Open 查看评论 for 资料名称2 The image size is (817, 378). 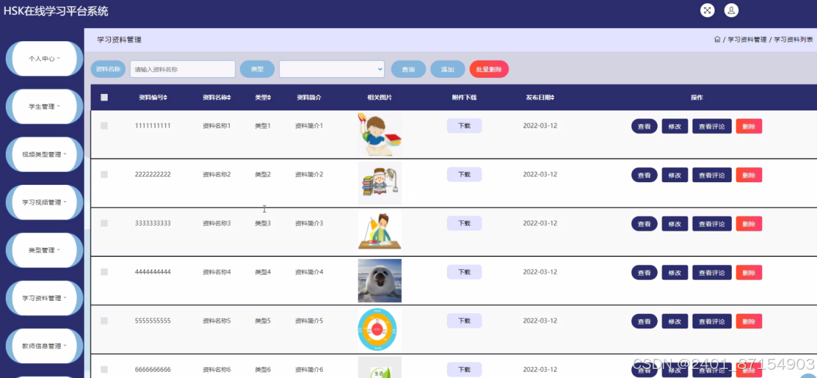pyautogui.click(x=712, y=175)
